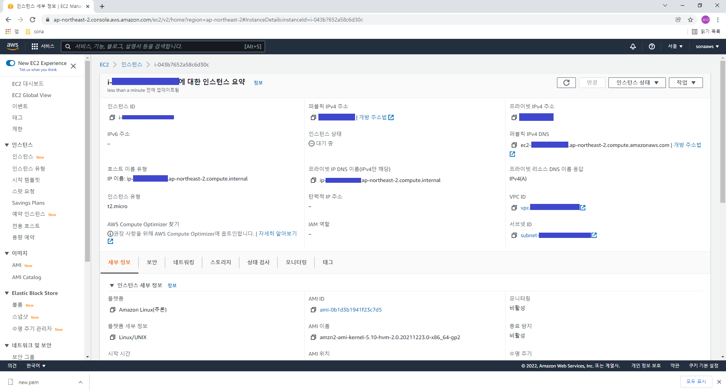
Task: Copy the VPC ID
Action: coord(514,208)
